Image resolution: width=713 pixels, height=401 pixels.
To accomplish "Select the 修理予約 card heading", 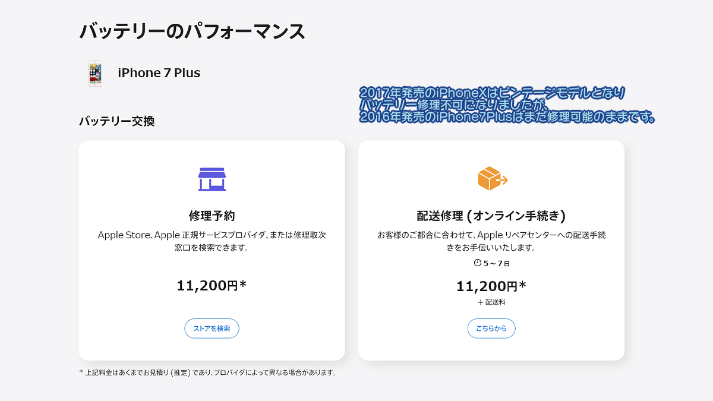I will coord(212,216).
